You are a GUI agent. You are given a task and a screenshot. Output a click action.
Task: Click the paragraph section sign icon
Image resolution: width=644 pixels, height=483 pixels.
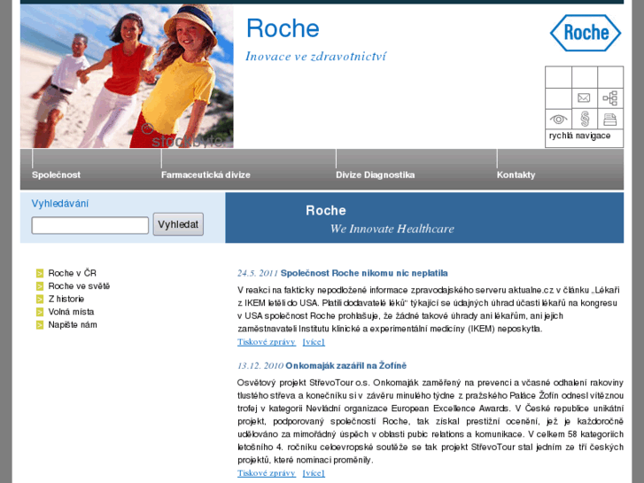(x=585, y=119)
